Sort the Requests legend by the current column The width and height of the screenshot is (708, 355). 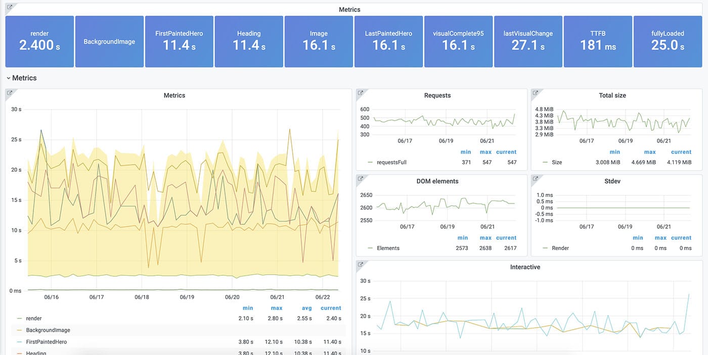click(506, 151)
